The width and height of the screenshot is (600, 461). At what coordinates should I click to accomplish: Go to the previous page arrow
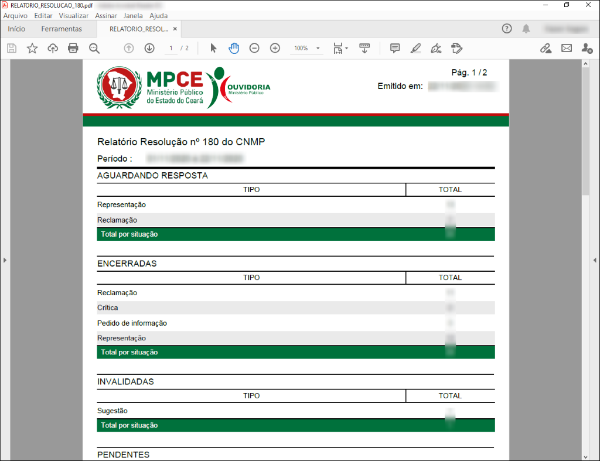pyautogui.click(x=129, y=48)
